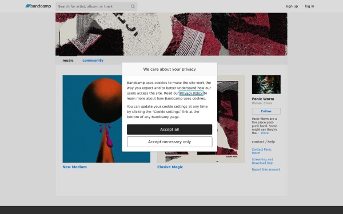Open the log in link
The width and height of the screenshot is (343, 214).
309,6
